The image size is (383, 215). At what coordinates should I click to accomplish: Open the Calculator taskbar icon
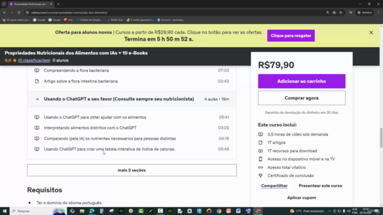click(102, 211)
